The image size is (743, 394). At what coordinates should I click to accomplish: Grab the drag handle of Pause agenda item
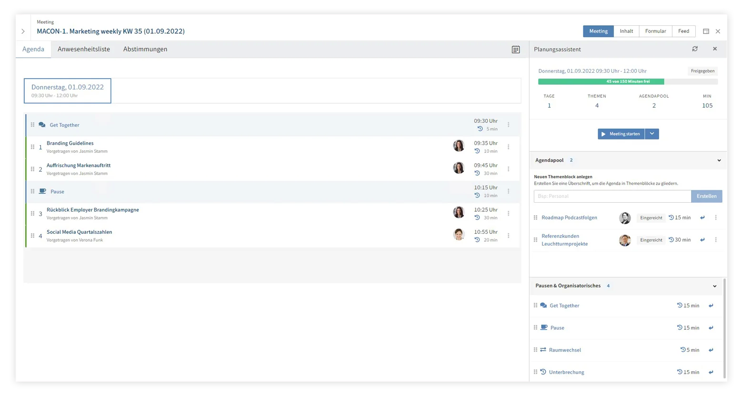32,191
